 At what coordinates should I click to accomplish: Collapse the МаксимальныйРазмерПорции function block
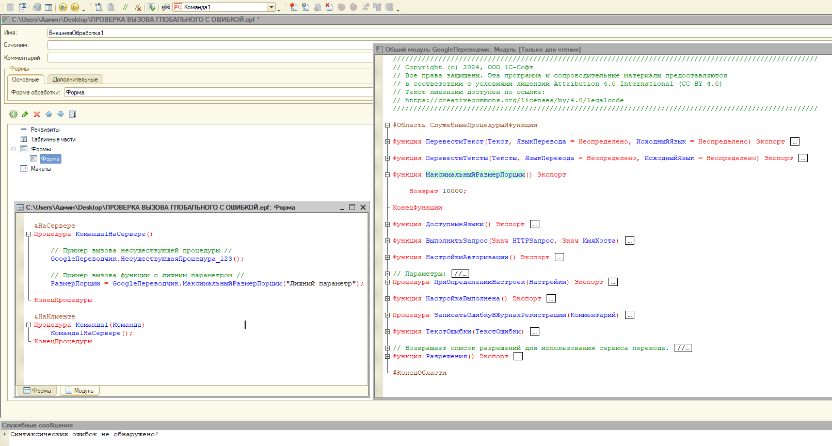(x=387, y=175)
